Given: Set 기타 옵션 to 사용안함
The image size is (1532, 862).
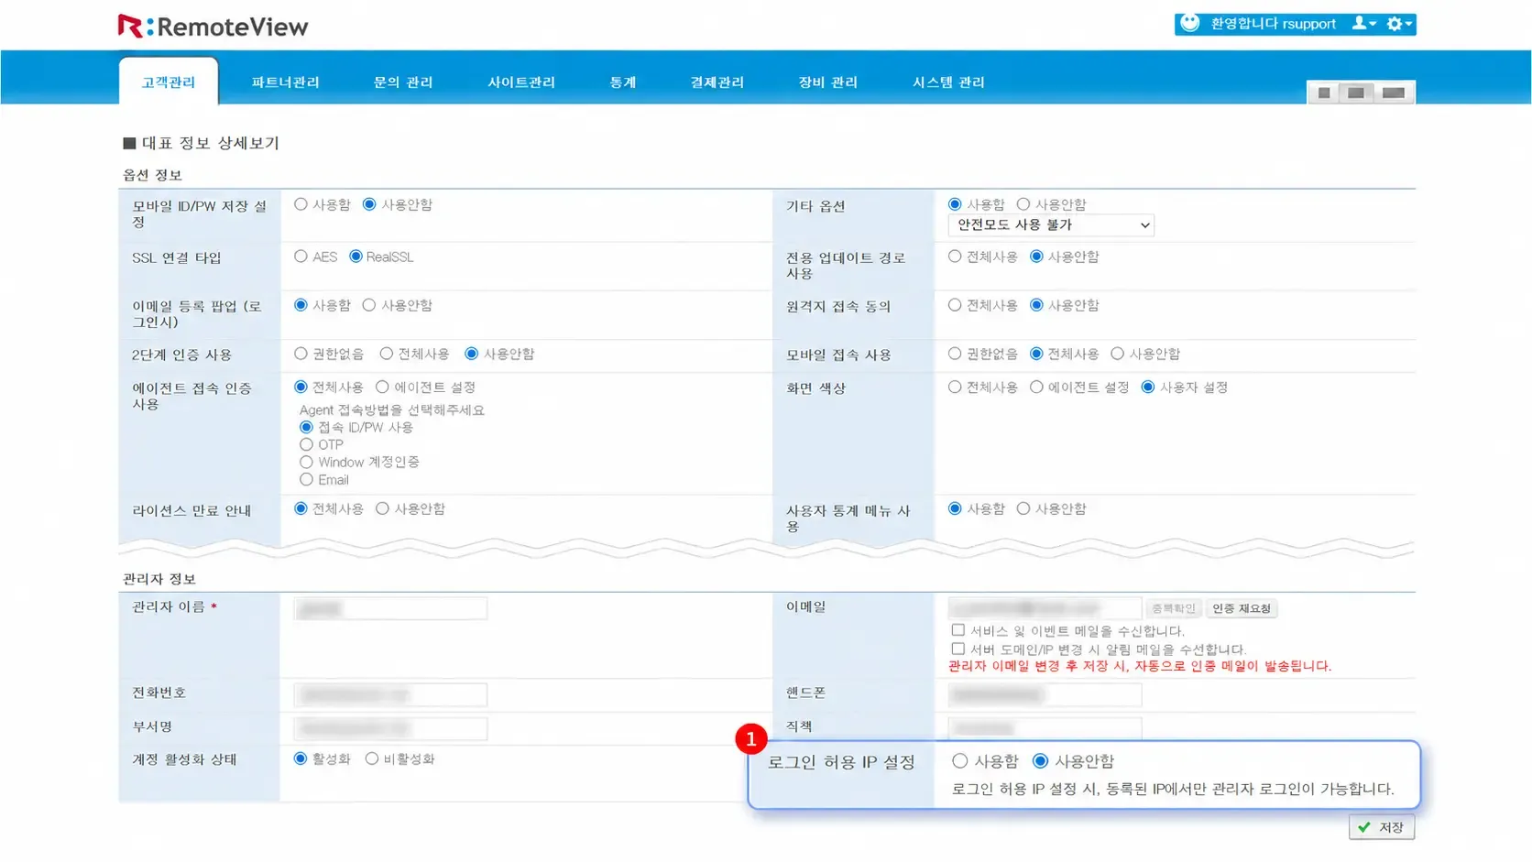Looking at the screenshot, I should coord(1023,204).
